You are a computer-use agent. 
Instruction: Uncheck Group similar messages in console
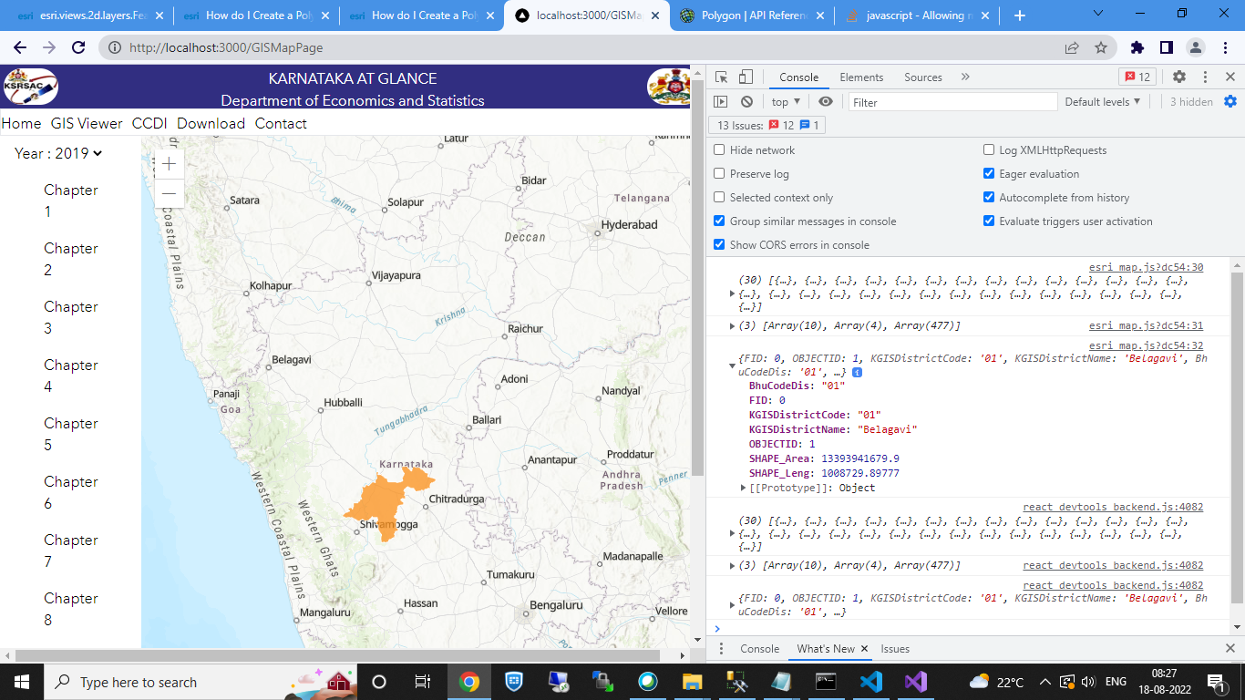(719, 221)
